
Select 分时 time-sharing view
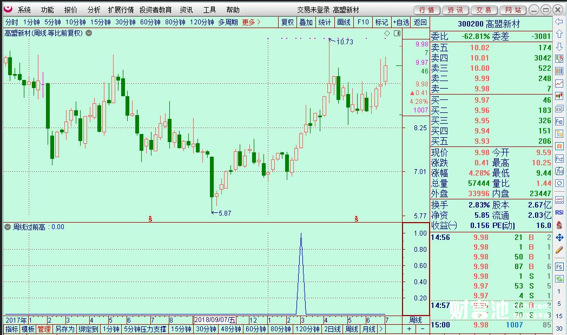11,22
